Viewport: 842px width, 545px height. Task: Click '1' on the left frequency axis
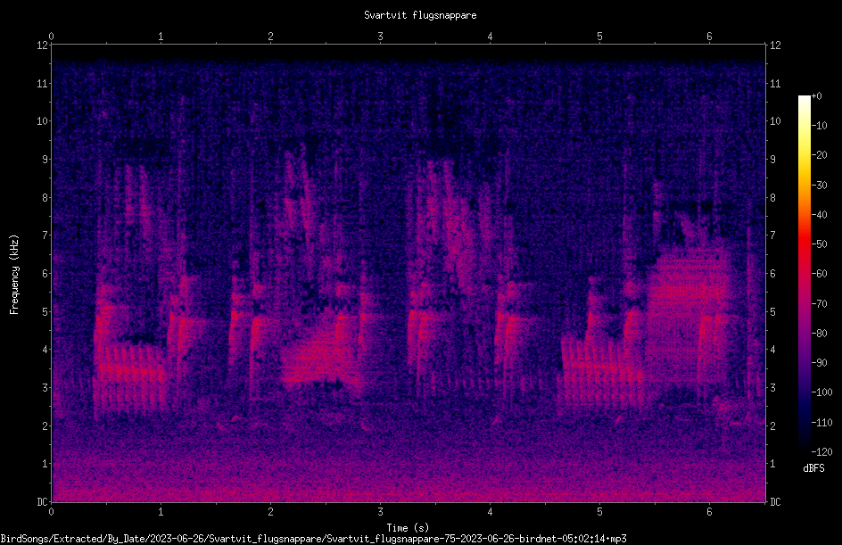click(x=45, y=464)
